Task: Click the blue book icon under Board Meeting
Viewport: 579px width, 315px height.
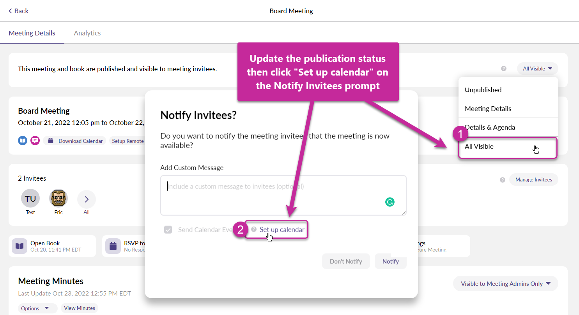Action: point(23,141)
